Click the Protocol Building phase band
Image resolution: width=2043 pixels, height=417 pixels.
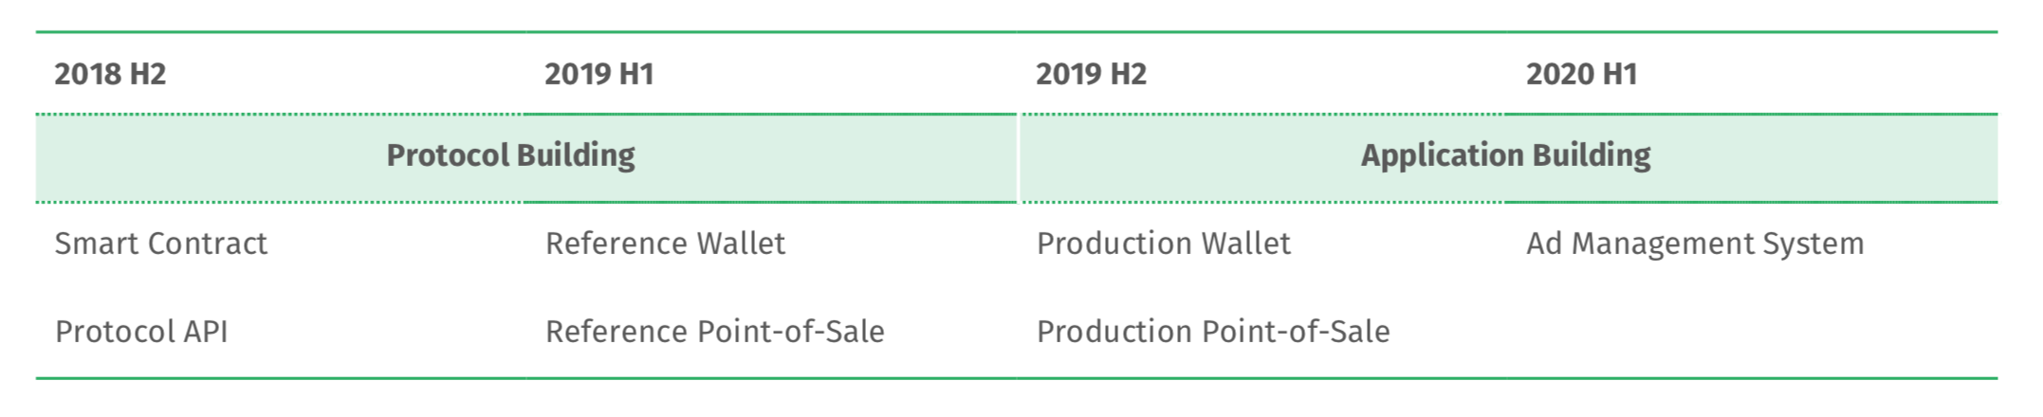click(x=526, y=158)
